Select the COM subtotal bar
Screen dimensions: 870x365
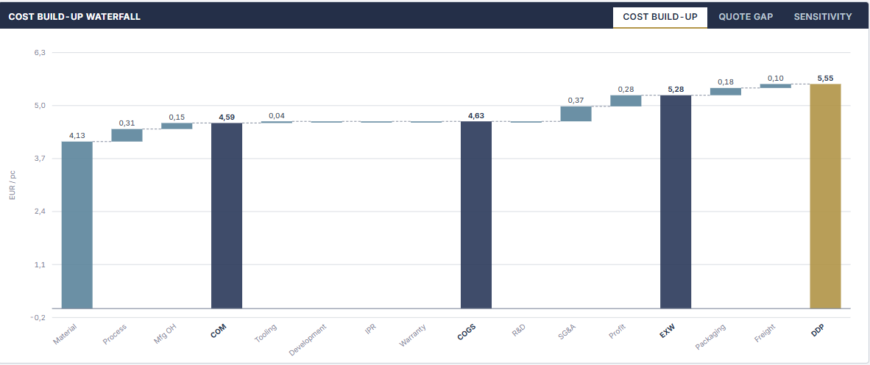(227, 215)
